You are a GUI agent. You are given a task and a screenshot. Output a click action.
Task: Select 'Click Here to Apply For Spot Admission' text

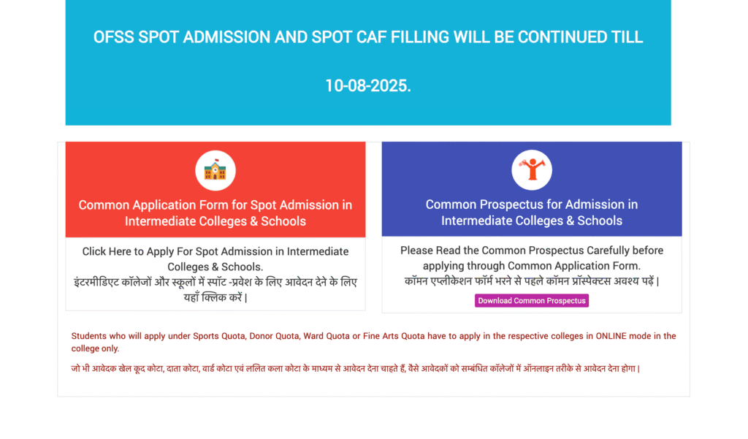click(x=215, y=251)
